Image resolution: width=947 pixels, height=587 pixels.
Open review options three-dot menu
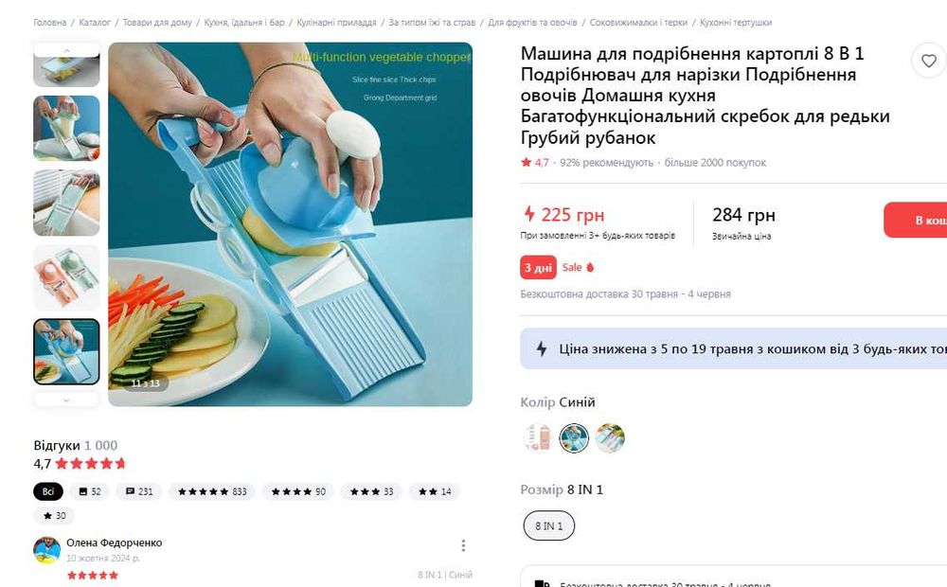pyautogui.click(x=463, y=545)
